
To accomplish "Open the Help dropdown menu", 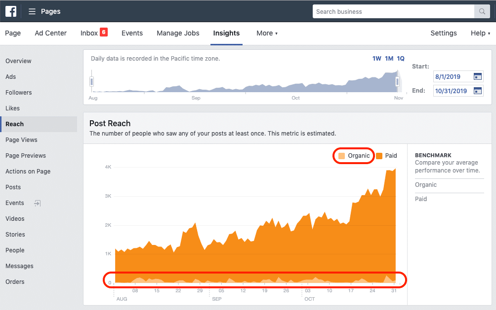I will 480,33.
